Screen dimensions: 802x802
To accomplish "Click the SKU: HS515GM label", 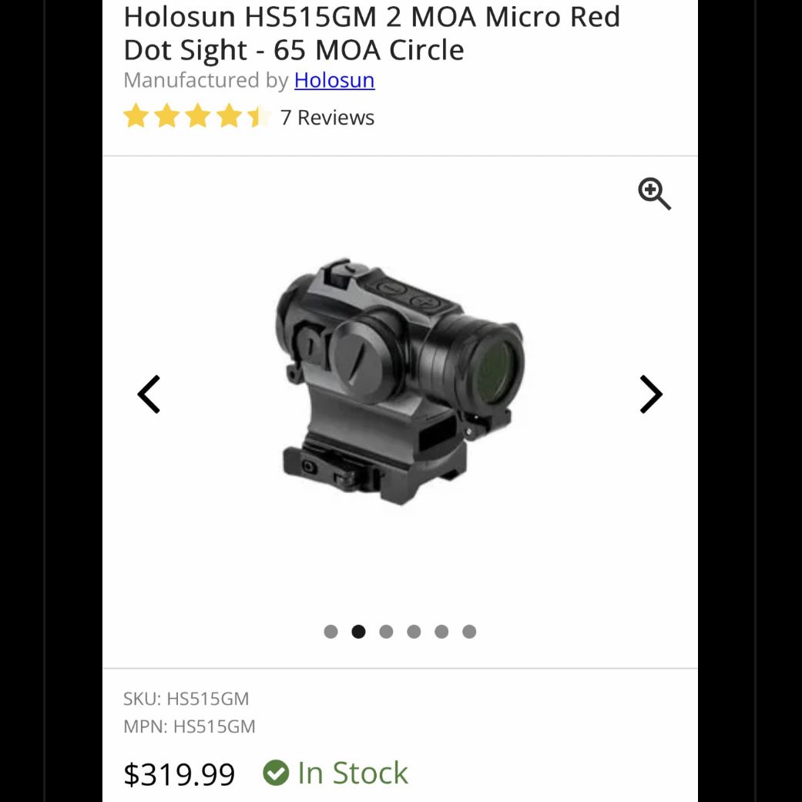I will click(186, 699).
